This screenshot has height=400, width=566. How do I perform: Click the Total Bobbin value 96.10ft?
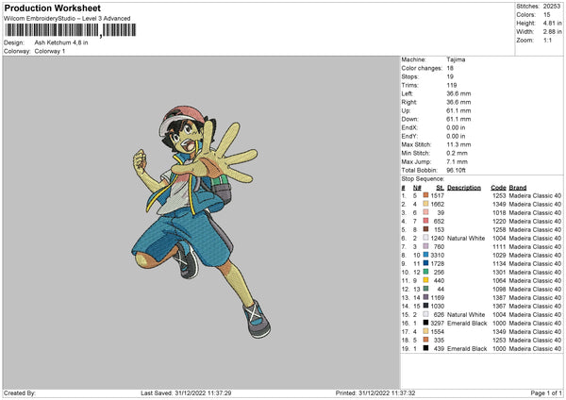456,170
